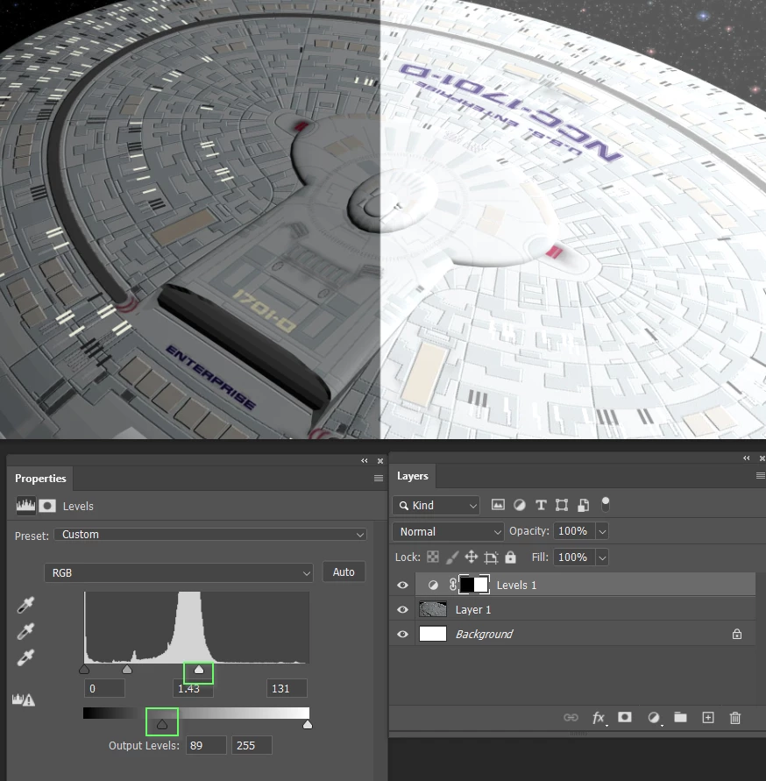Open the Normal blend mode dropdown

(x=448, y=531)
